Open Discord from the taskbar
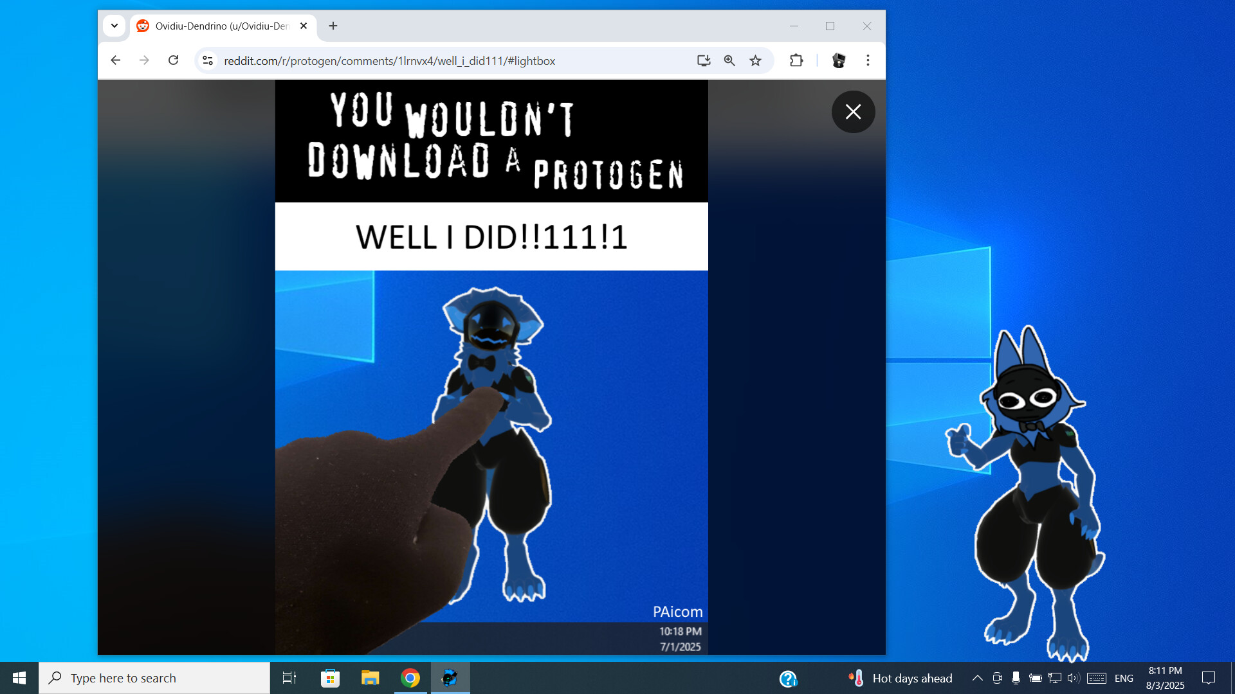 (450, 678)
